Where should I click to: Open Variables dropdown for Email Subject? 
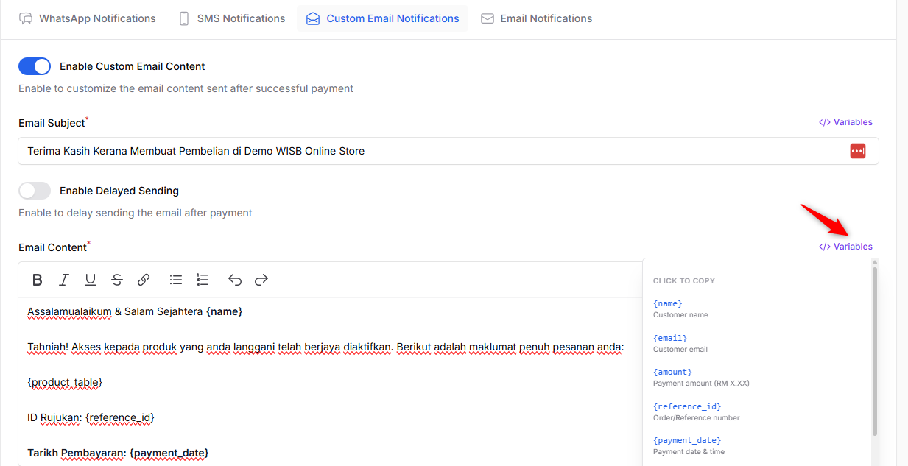845,122
